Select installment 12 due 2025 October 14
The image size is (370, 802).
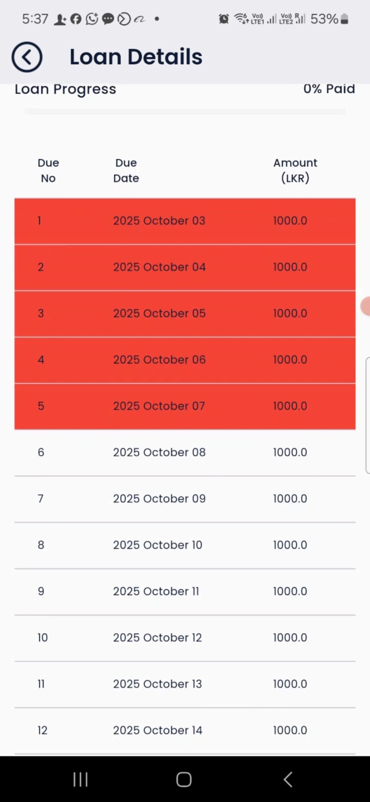(184, 730)
